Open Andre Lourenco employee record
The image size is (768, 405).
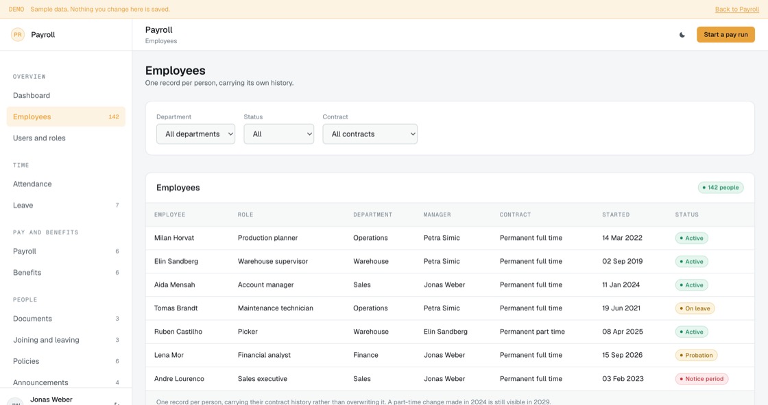pyautogui.click(x=179, y=378)
